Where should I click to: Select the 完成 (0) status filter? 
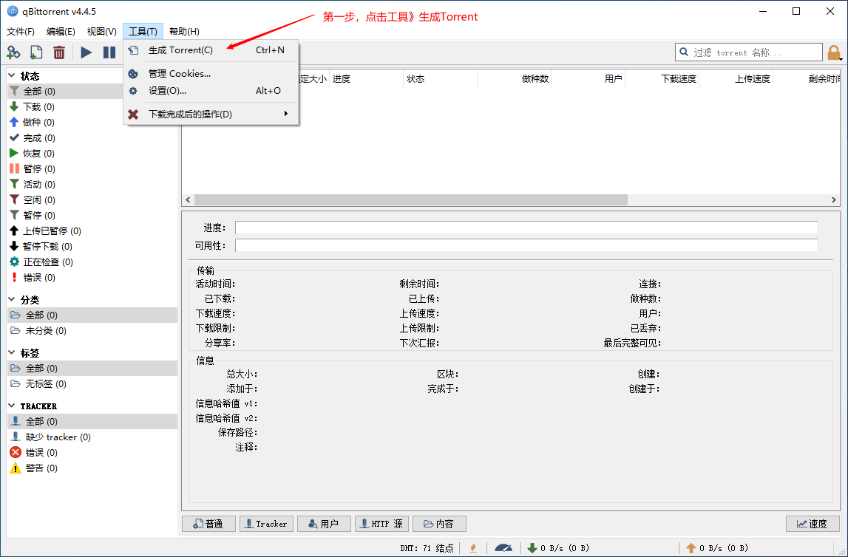coord(92,137)
